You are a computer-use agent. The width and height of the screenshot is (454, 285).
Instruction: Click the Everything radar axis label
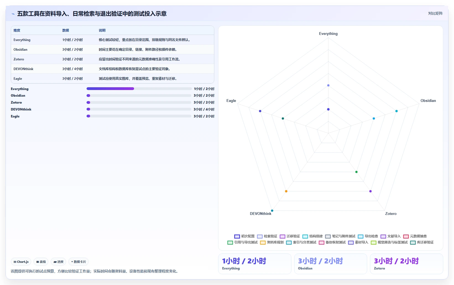pyautogui.click(x=328, y=34)
